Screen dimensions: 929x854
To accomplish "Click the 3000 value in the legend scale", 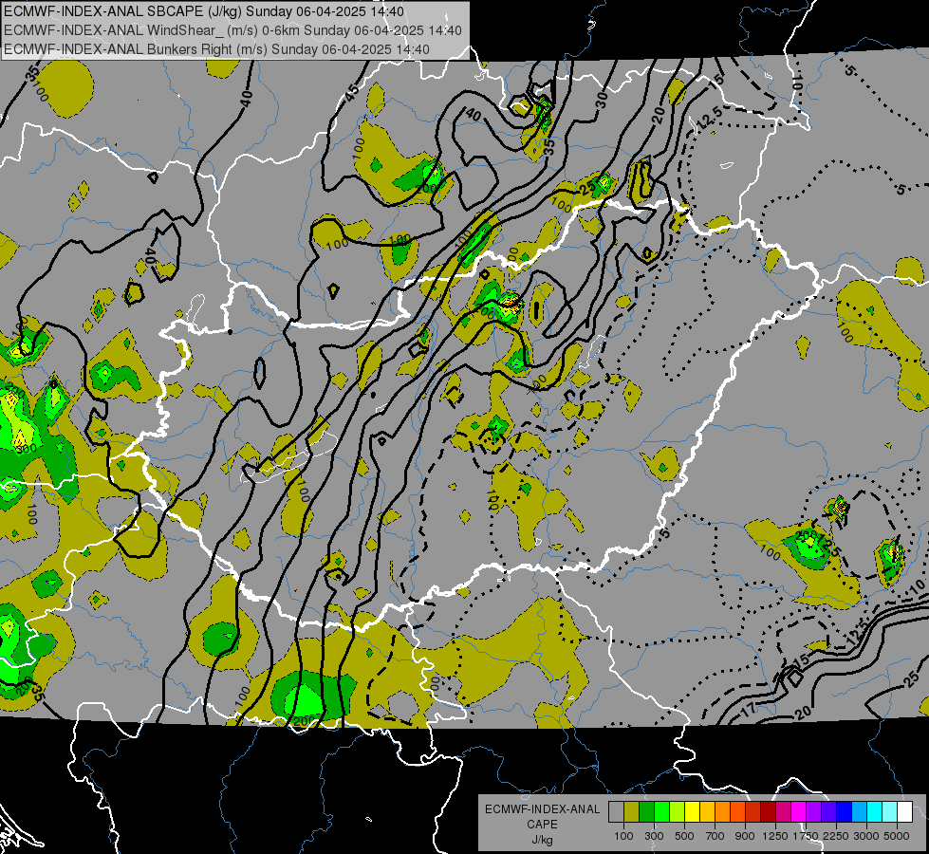I will [x=867, y=836].
